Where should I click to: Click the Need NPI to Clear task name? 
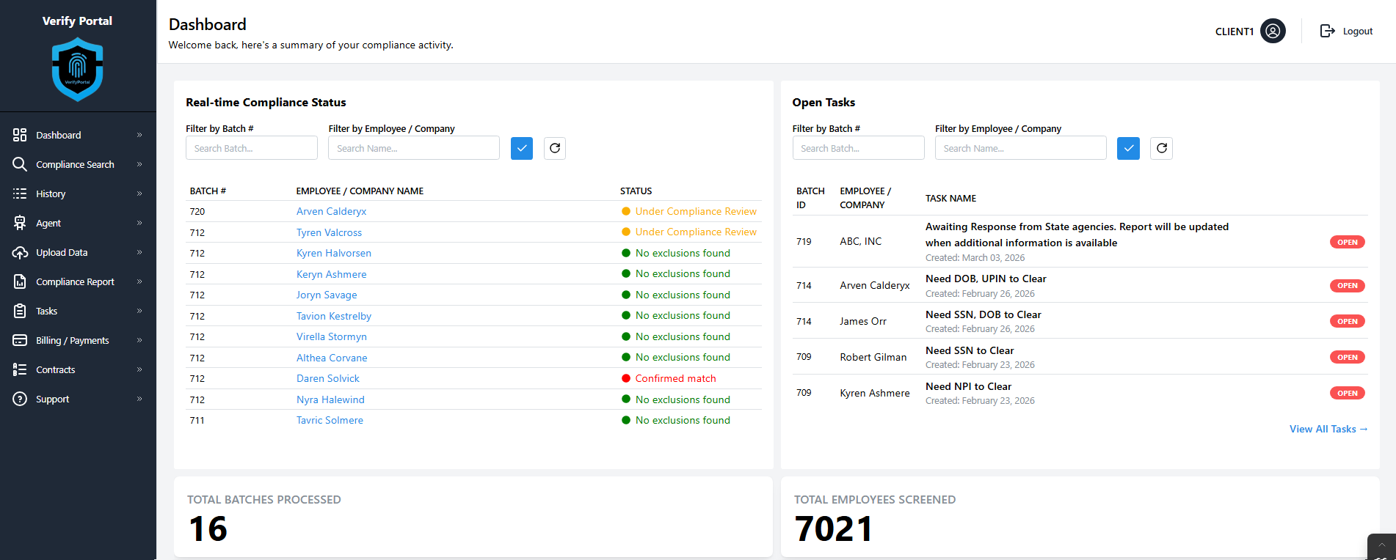(968, 386)
